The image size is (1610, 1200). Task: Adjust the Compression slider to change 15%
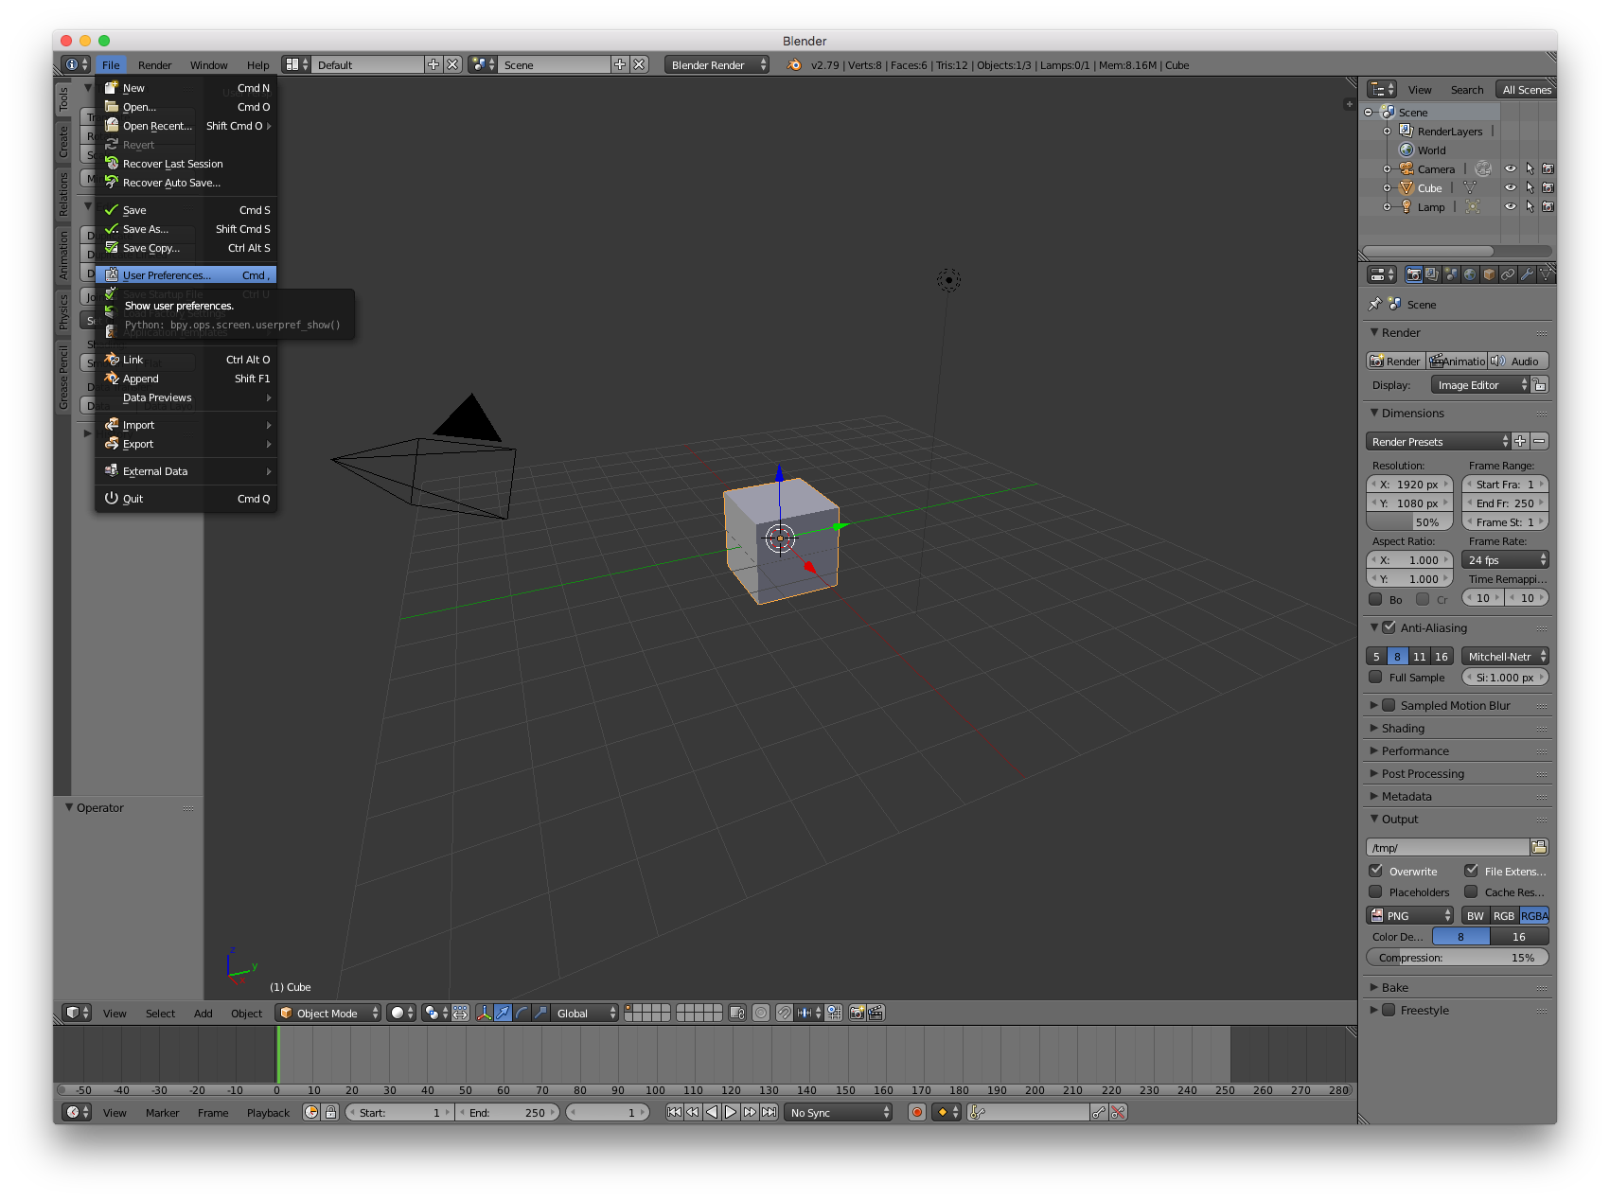pos(1457,957)
